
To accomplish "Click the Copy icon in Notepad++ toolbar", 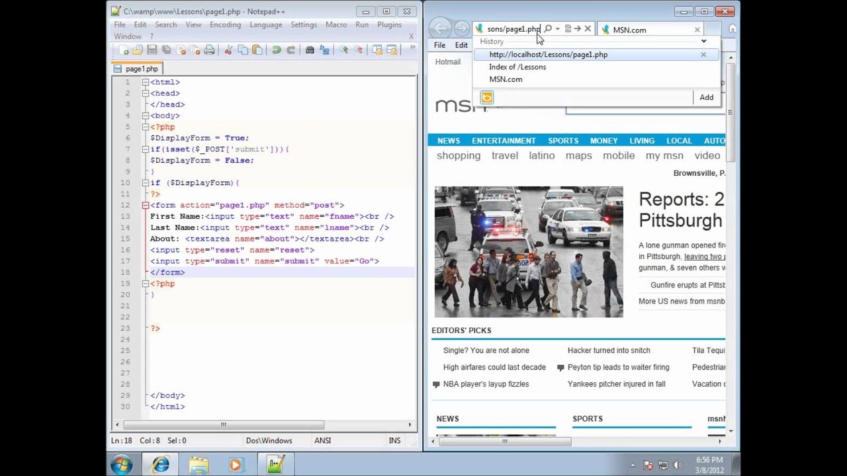I will (243, 50).
